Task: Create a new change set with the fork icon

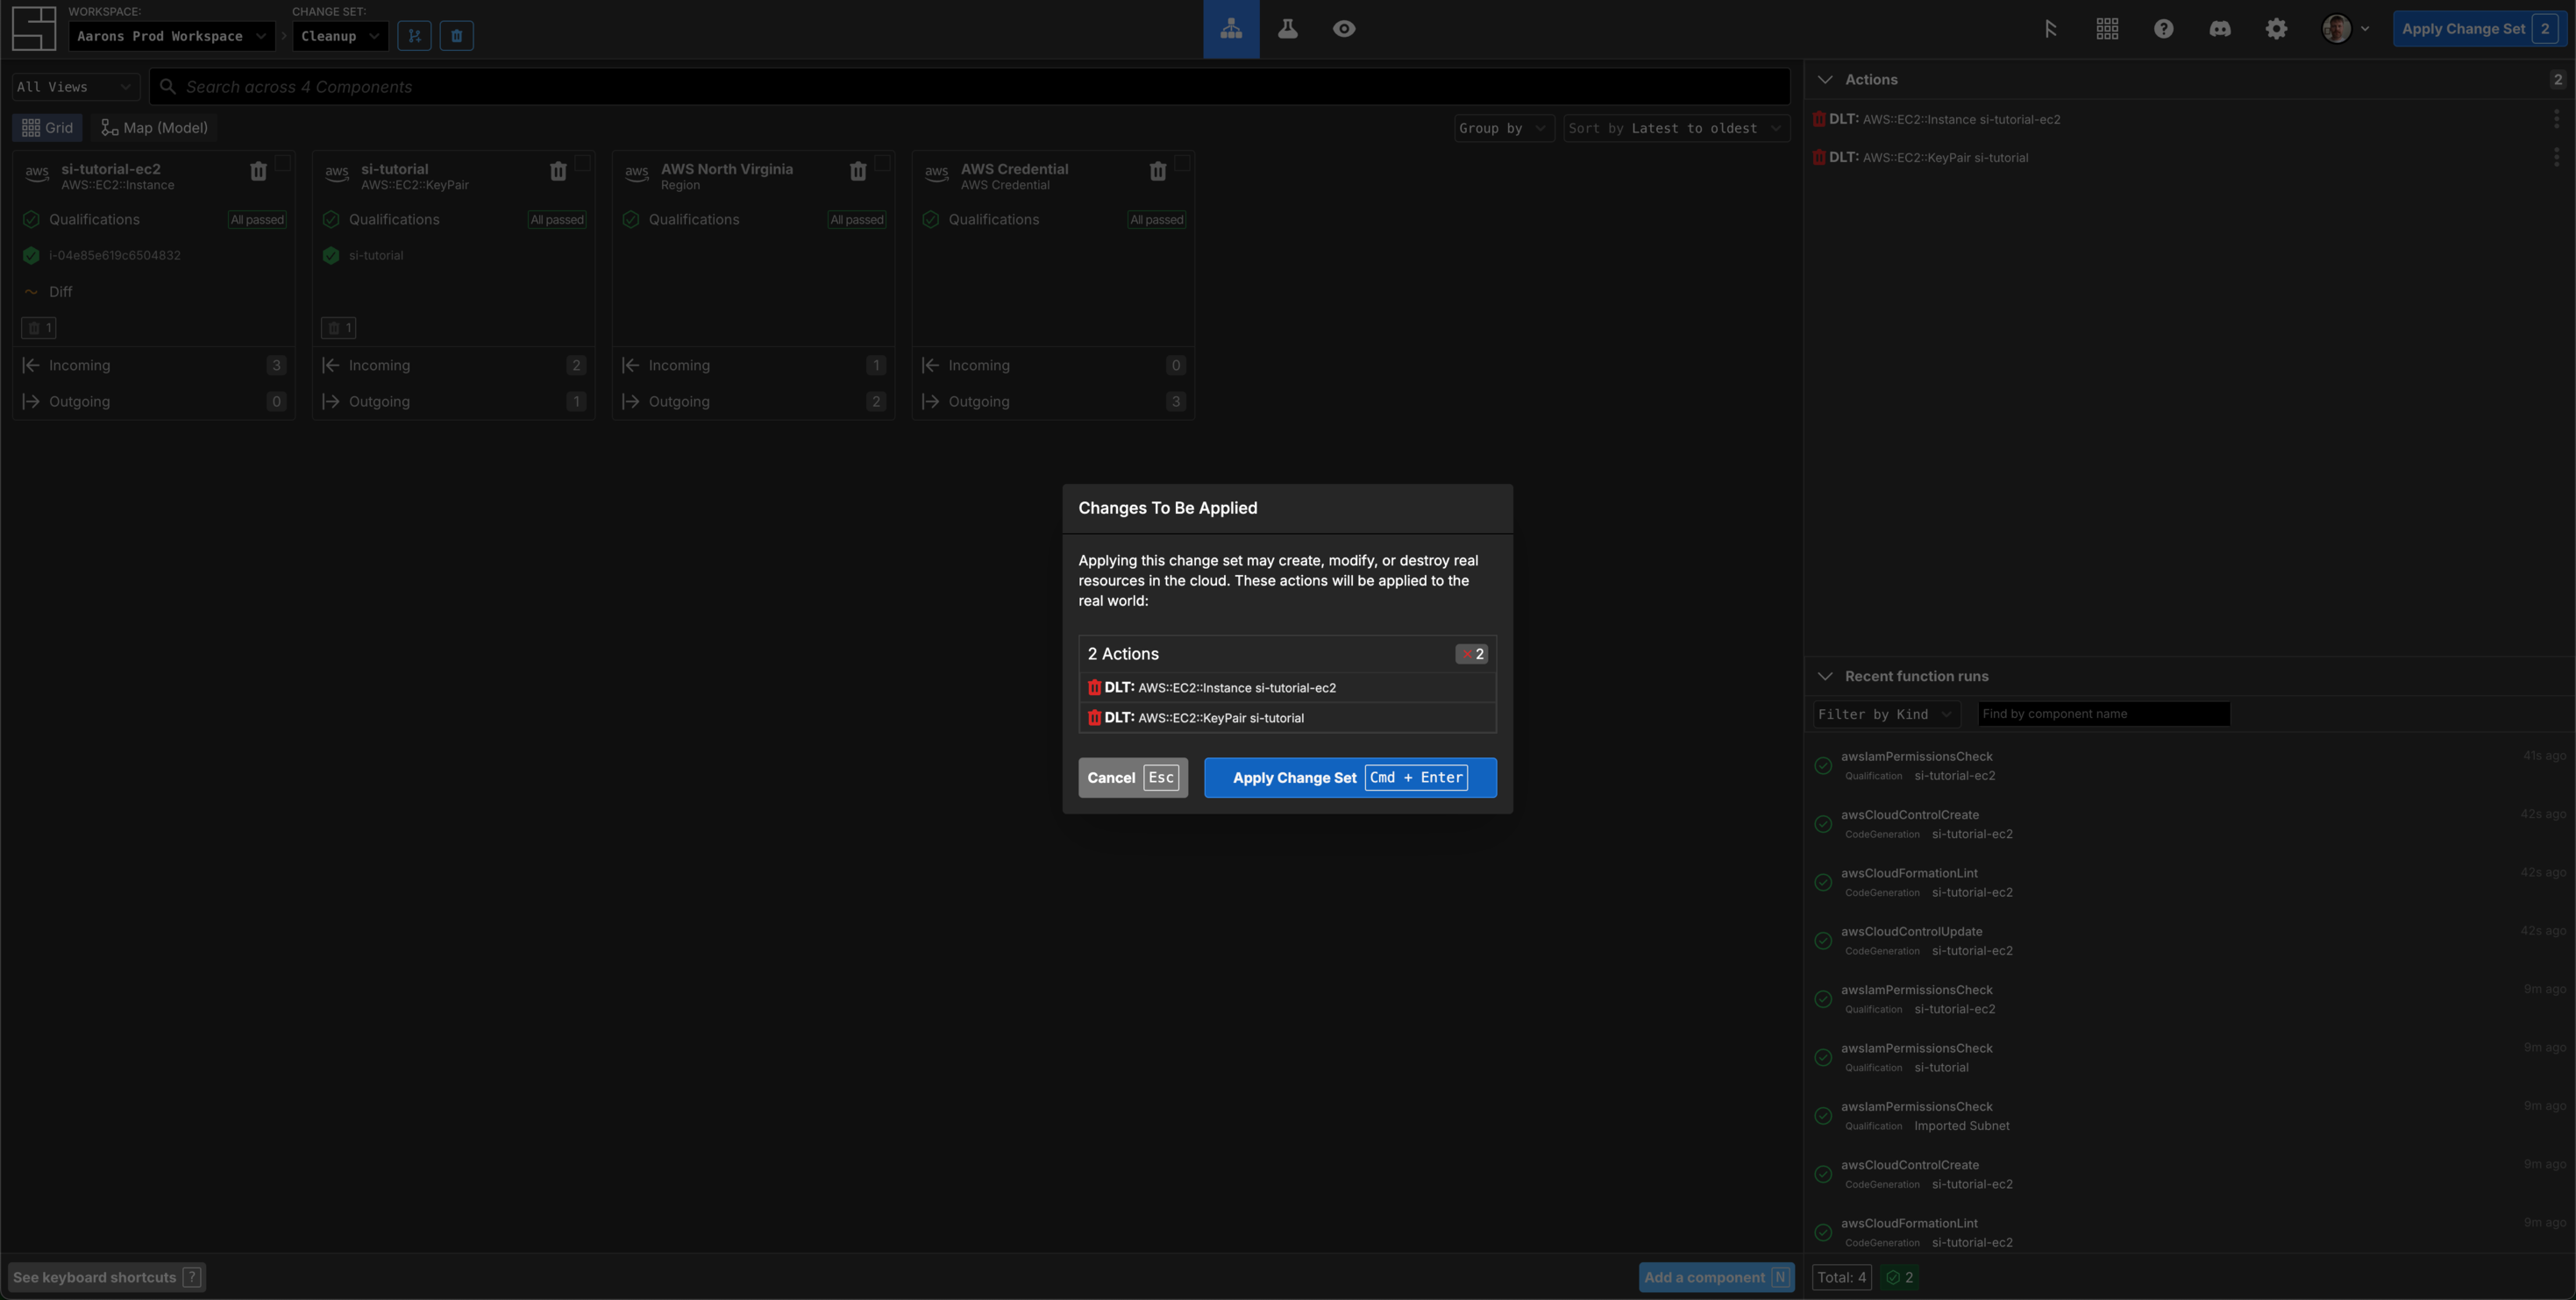Action: point(414,36)
